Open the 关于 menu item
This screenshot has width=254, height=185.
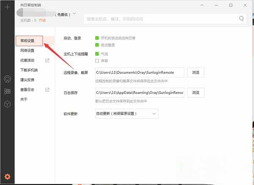(x=24, y=99)
